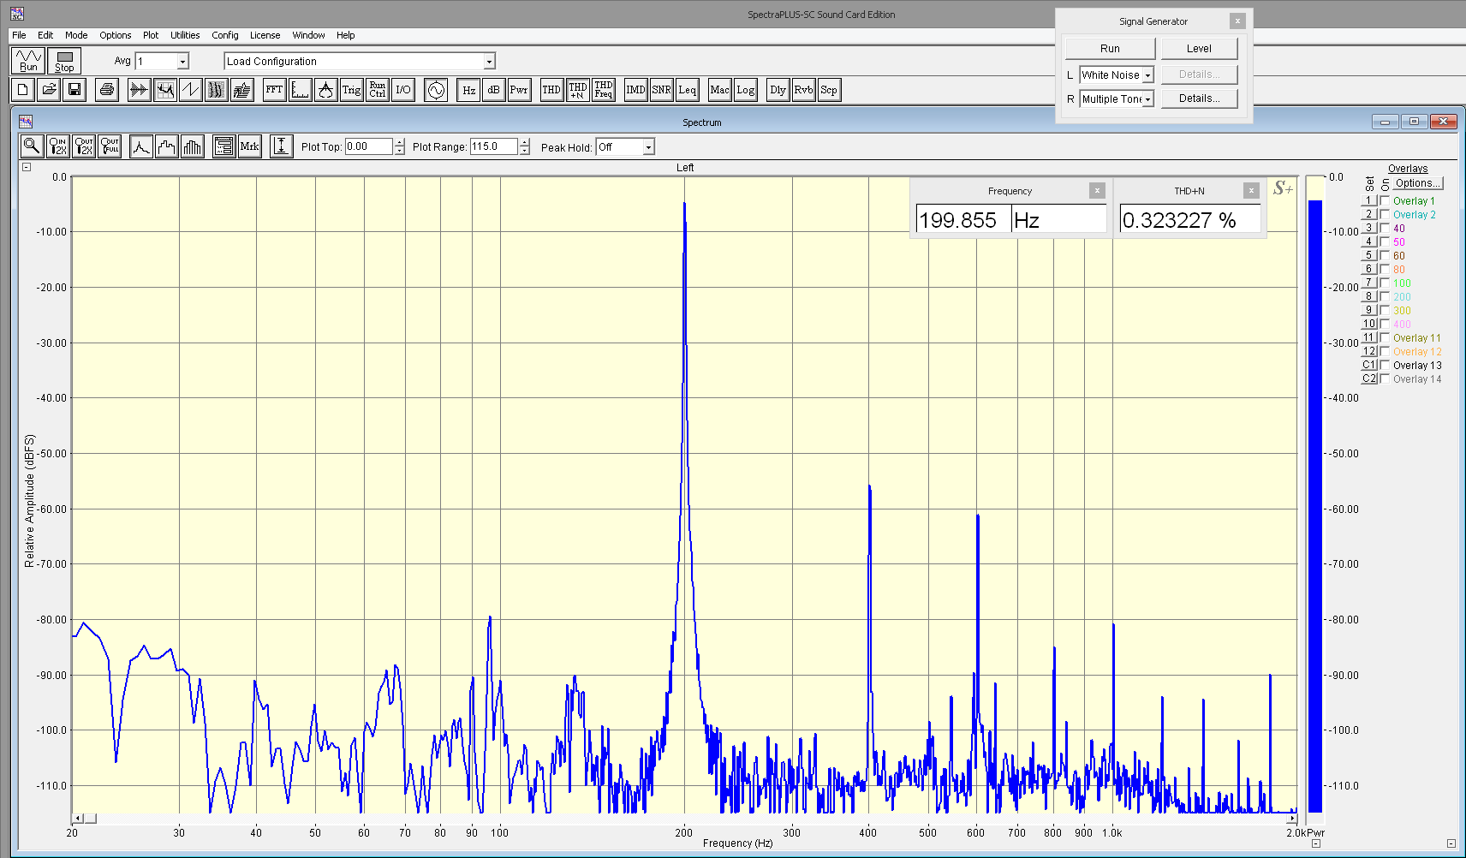
Task: Open the Overlays Options button
Action: 1416,183
